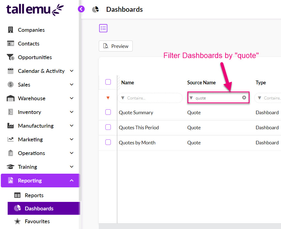Click the Dashboards pie chart header icon
281x229 pixels.
(95, 9)
